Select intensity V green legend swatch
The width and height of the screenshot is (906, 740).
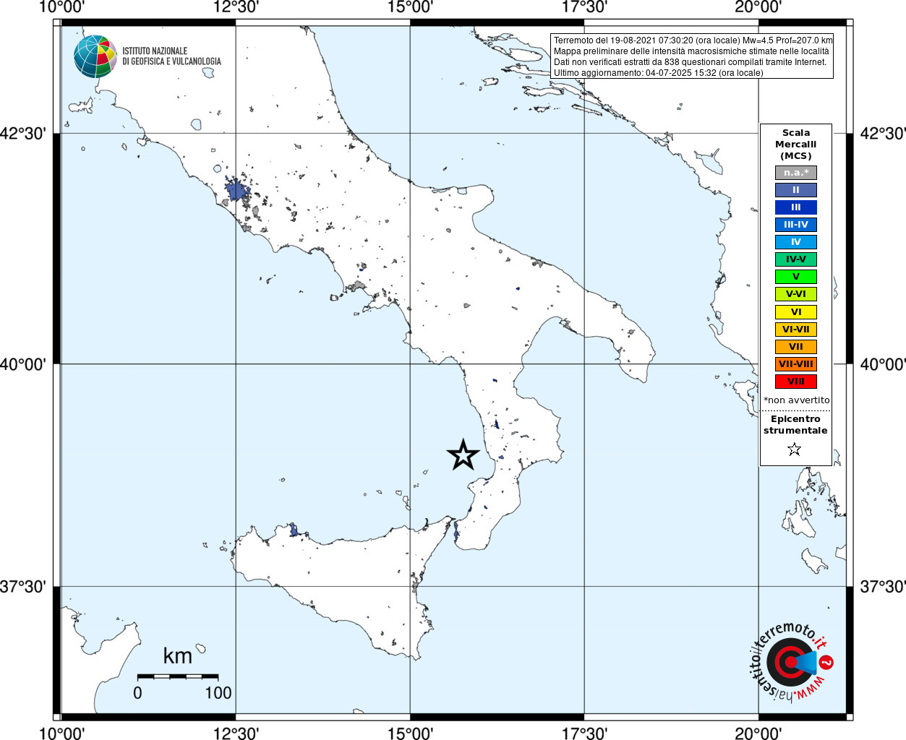[x=795, y=277]
